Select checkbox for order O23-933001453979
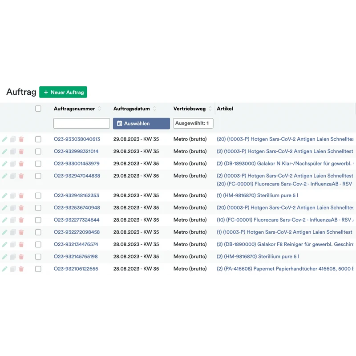356x356 pixels. click(x=38, y=164)
